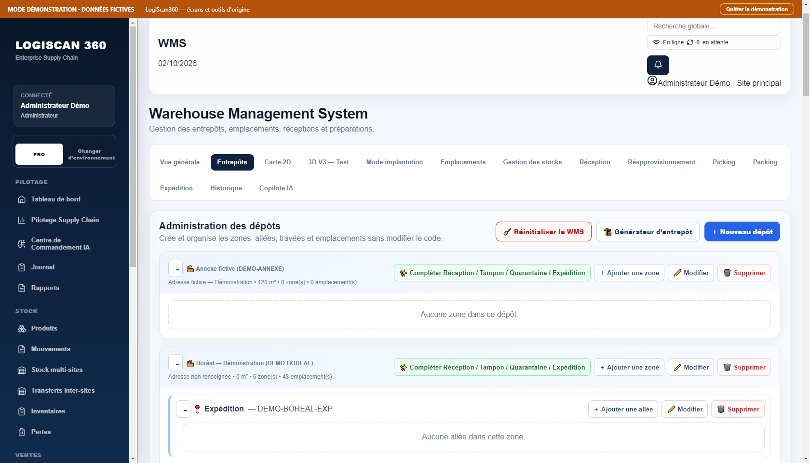Open Tableau de bord home icon

coord(22,199)
